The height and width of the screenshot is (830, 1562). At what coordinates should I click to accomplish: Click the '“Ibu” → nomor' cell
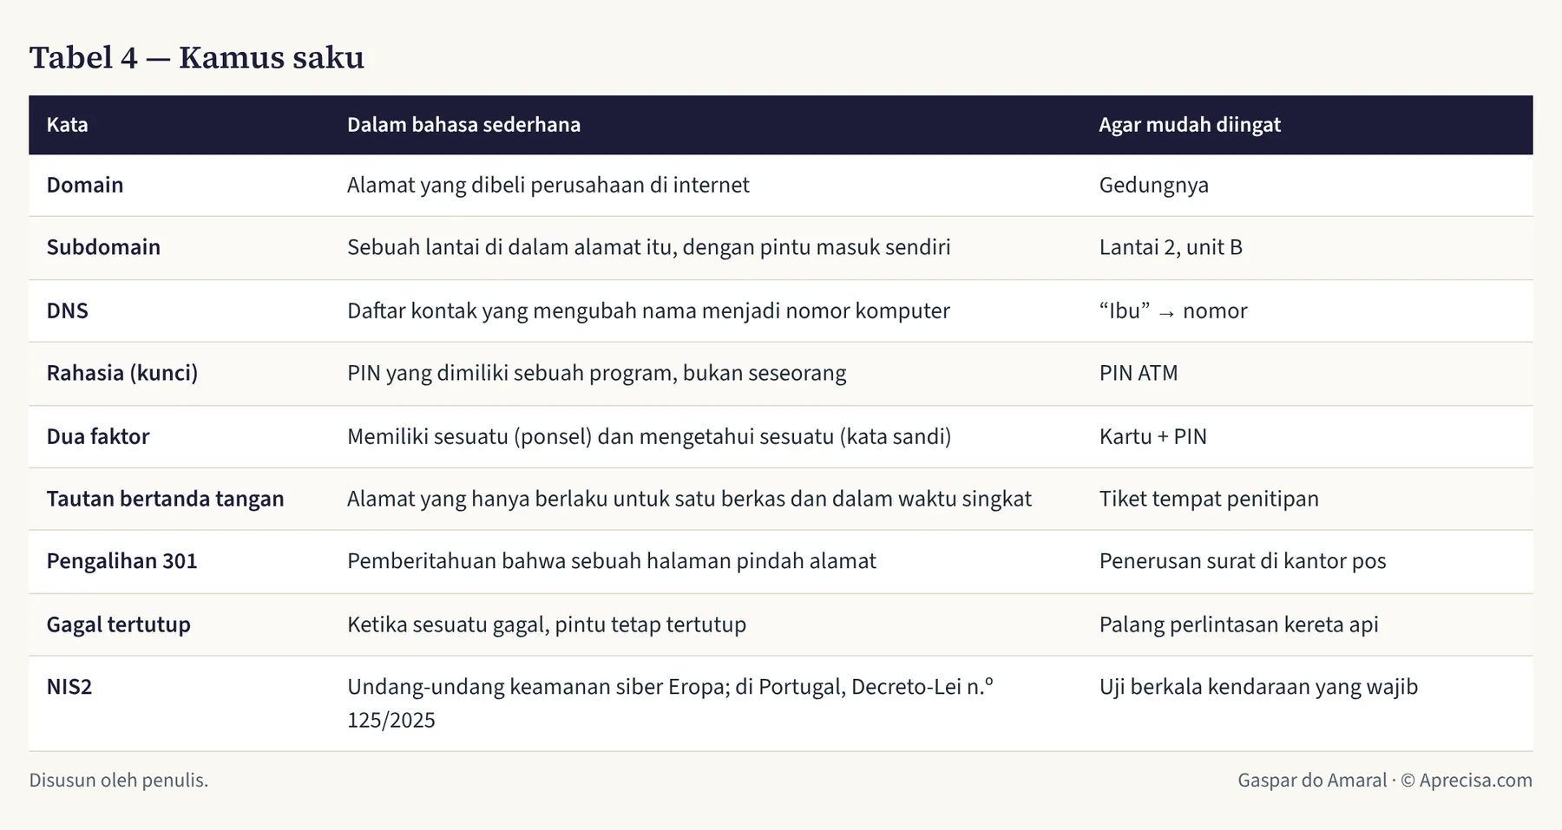tap(1173, 310)
